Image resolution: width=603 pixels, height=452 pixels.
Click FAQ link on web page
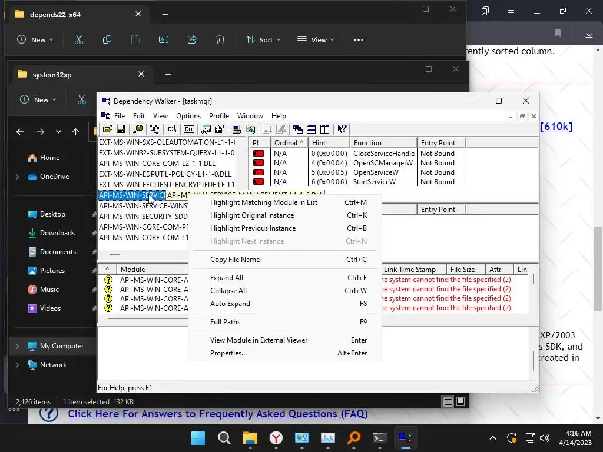point(218,414)
